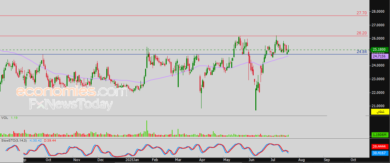Screen dimensions: 390x163
Task: Click the Aug time axis label
Action: point(301,160)
